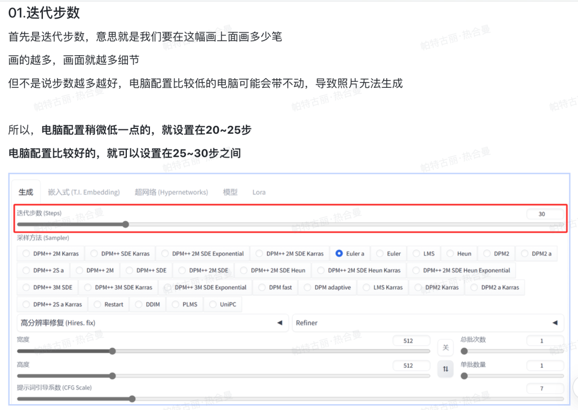Select the DPM++ 2S a Karras sampler
578x410 pixels.
[x=52, y=304]
